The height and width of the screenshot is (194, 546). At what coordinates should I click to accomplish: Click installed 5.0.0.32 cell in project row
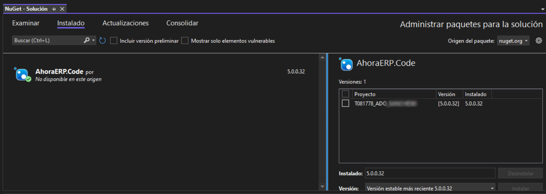474,103
